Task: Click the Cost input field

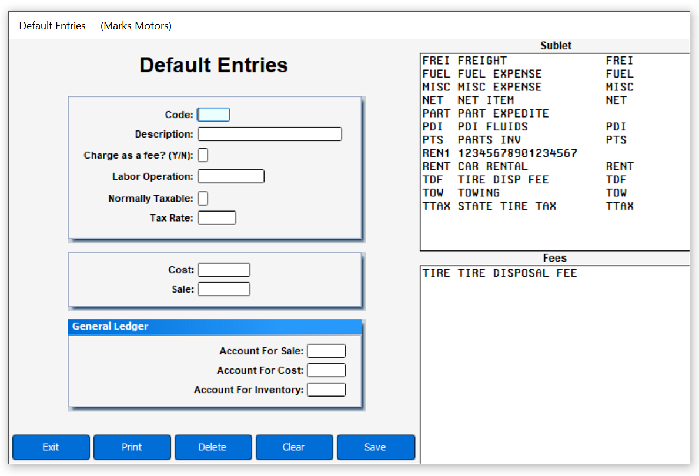Action: pos(224,269)
